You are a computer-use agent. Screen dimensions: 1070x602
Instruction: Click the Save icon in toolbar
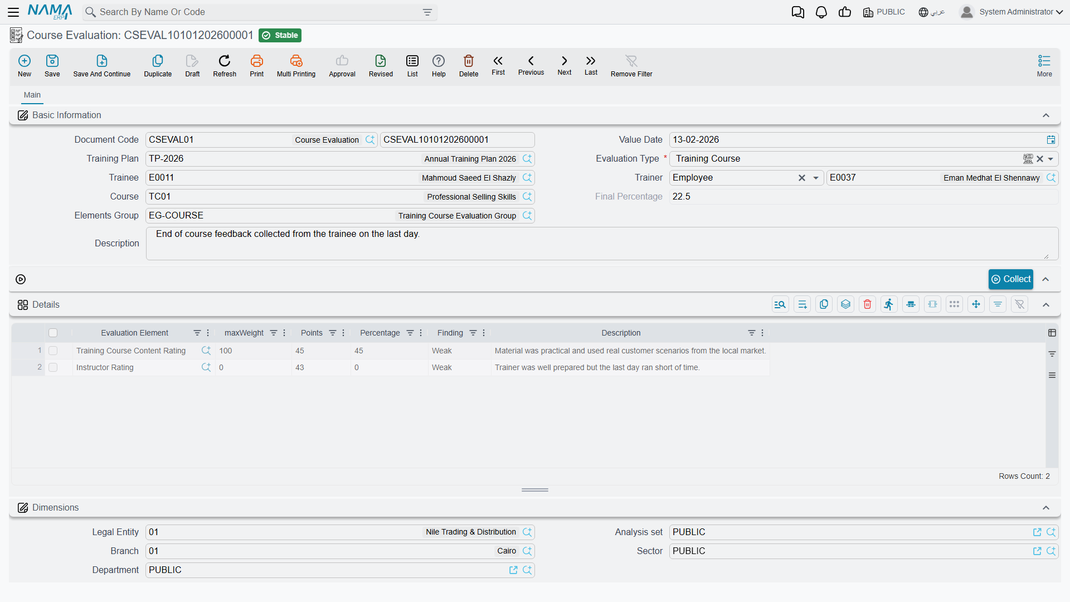[x=52, y=65]
